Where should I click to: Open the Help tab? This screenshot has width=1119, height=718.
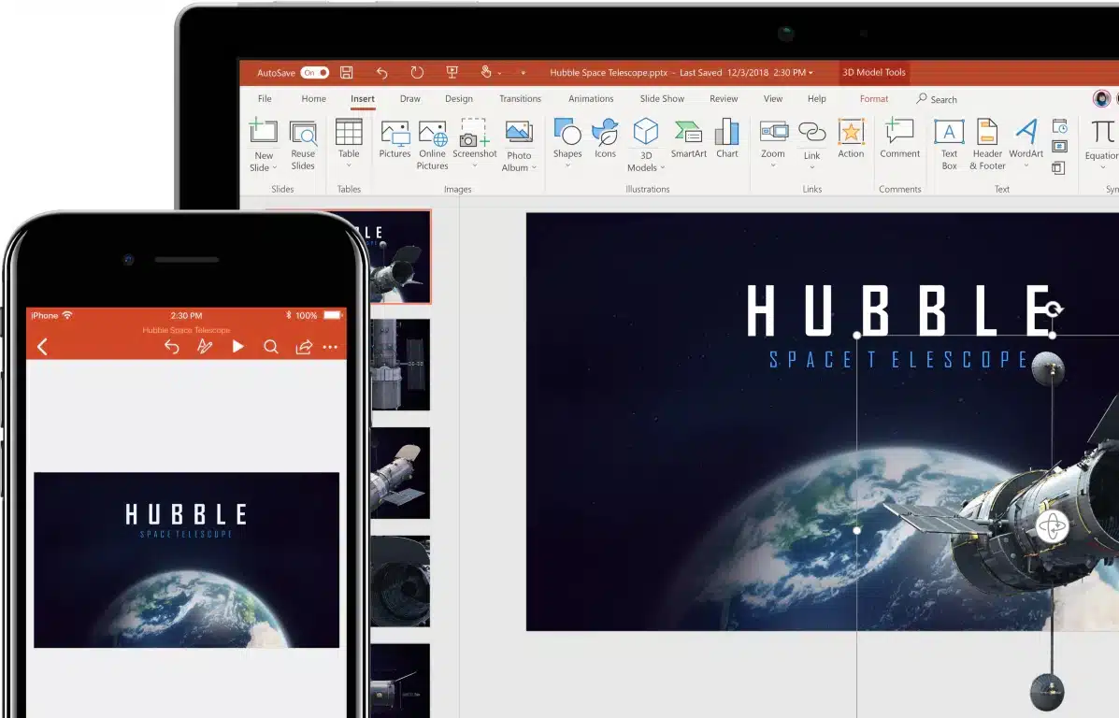coord(816,98)
